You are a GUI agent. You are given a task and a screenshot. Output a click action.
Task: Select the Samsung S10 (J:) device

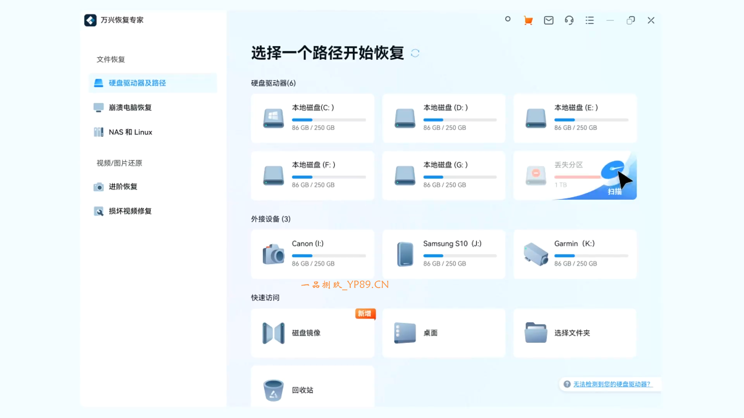click(x=443, y=254)
